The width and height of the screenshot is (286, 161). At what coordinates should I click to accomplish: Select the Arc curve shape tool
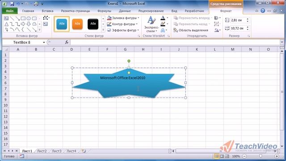coord(12,30)
